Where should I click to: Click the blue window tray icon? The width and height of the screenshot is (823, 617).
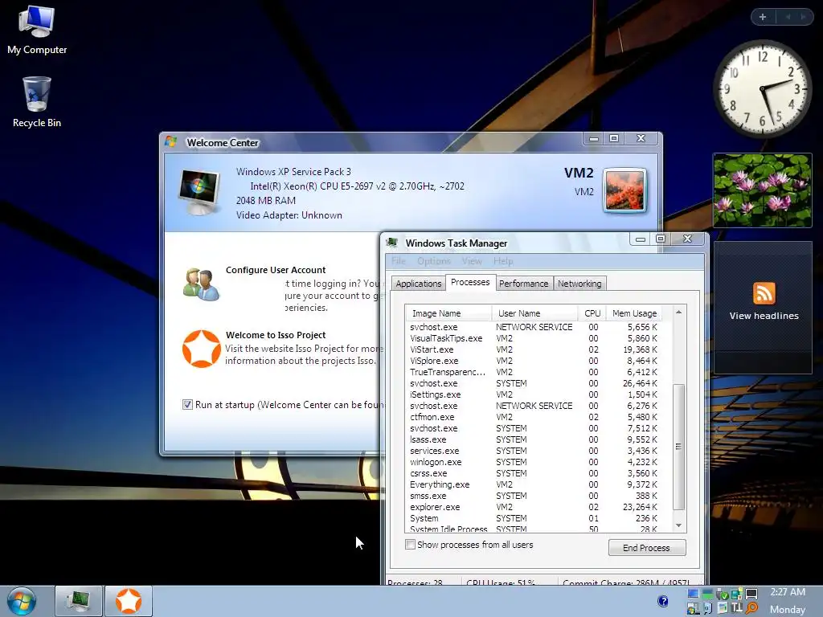pos(693,594)
